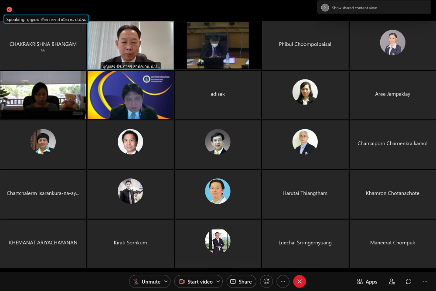The width and height of the screenshot is (436, 291).
Task: Open the participants list icon
Action: click(x=392, y=281)
